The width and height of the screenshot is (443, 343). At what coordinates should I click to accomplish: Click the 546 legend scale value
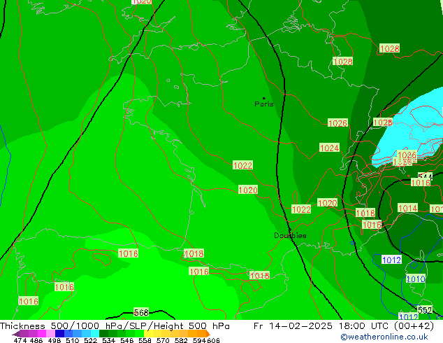click(127, 340)
